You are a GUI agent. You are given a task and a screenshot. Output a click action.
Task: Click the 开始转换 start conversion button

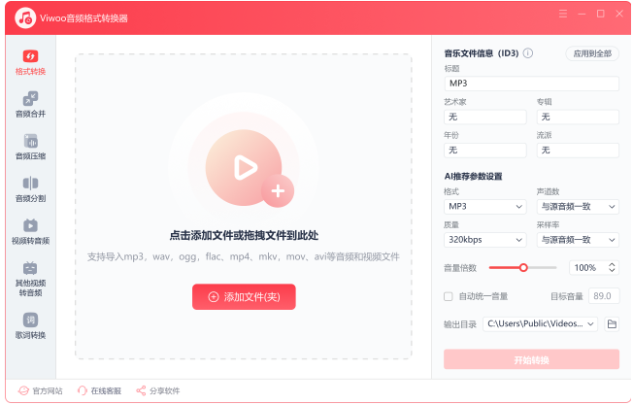tap(531, 359)
